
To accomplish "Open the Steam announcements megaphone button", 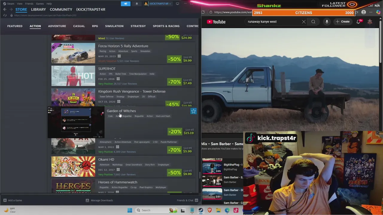I will coord(125,4).
